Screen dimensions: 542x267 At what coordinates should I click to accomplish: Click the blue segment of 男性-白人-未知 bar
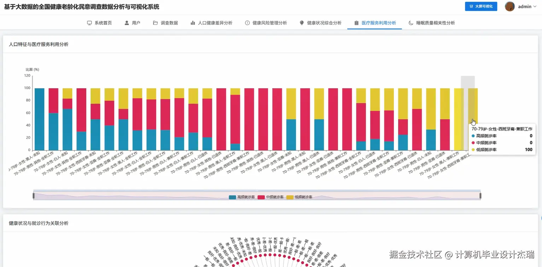431,140
